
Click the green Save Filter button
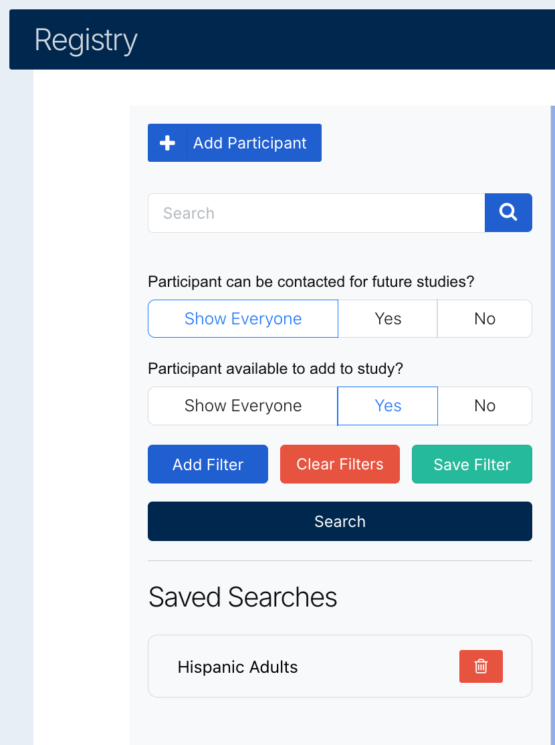point(472,464)
